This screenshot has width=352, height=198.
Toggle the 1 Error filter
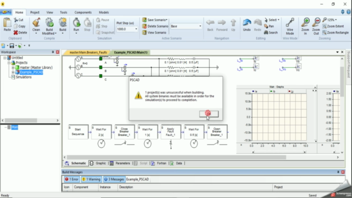pos(71,179)
